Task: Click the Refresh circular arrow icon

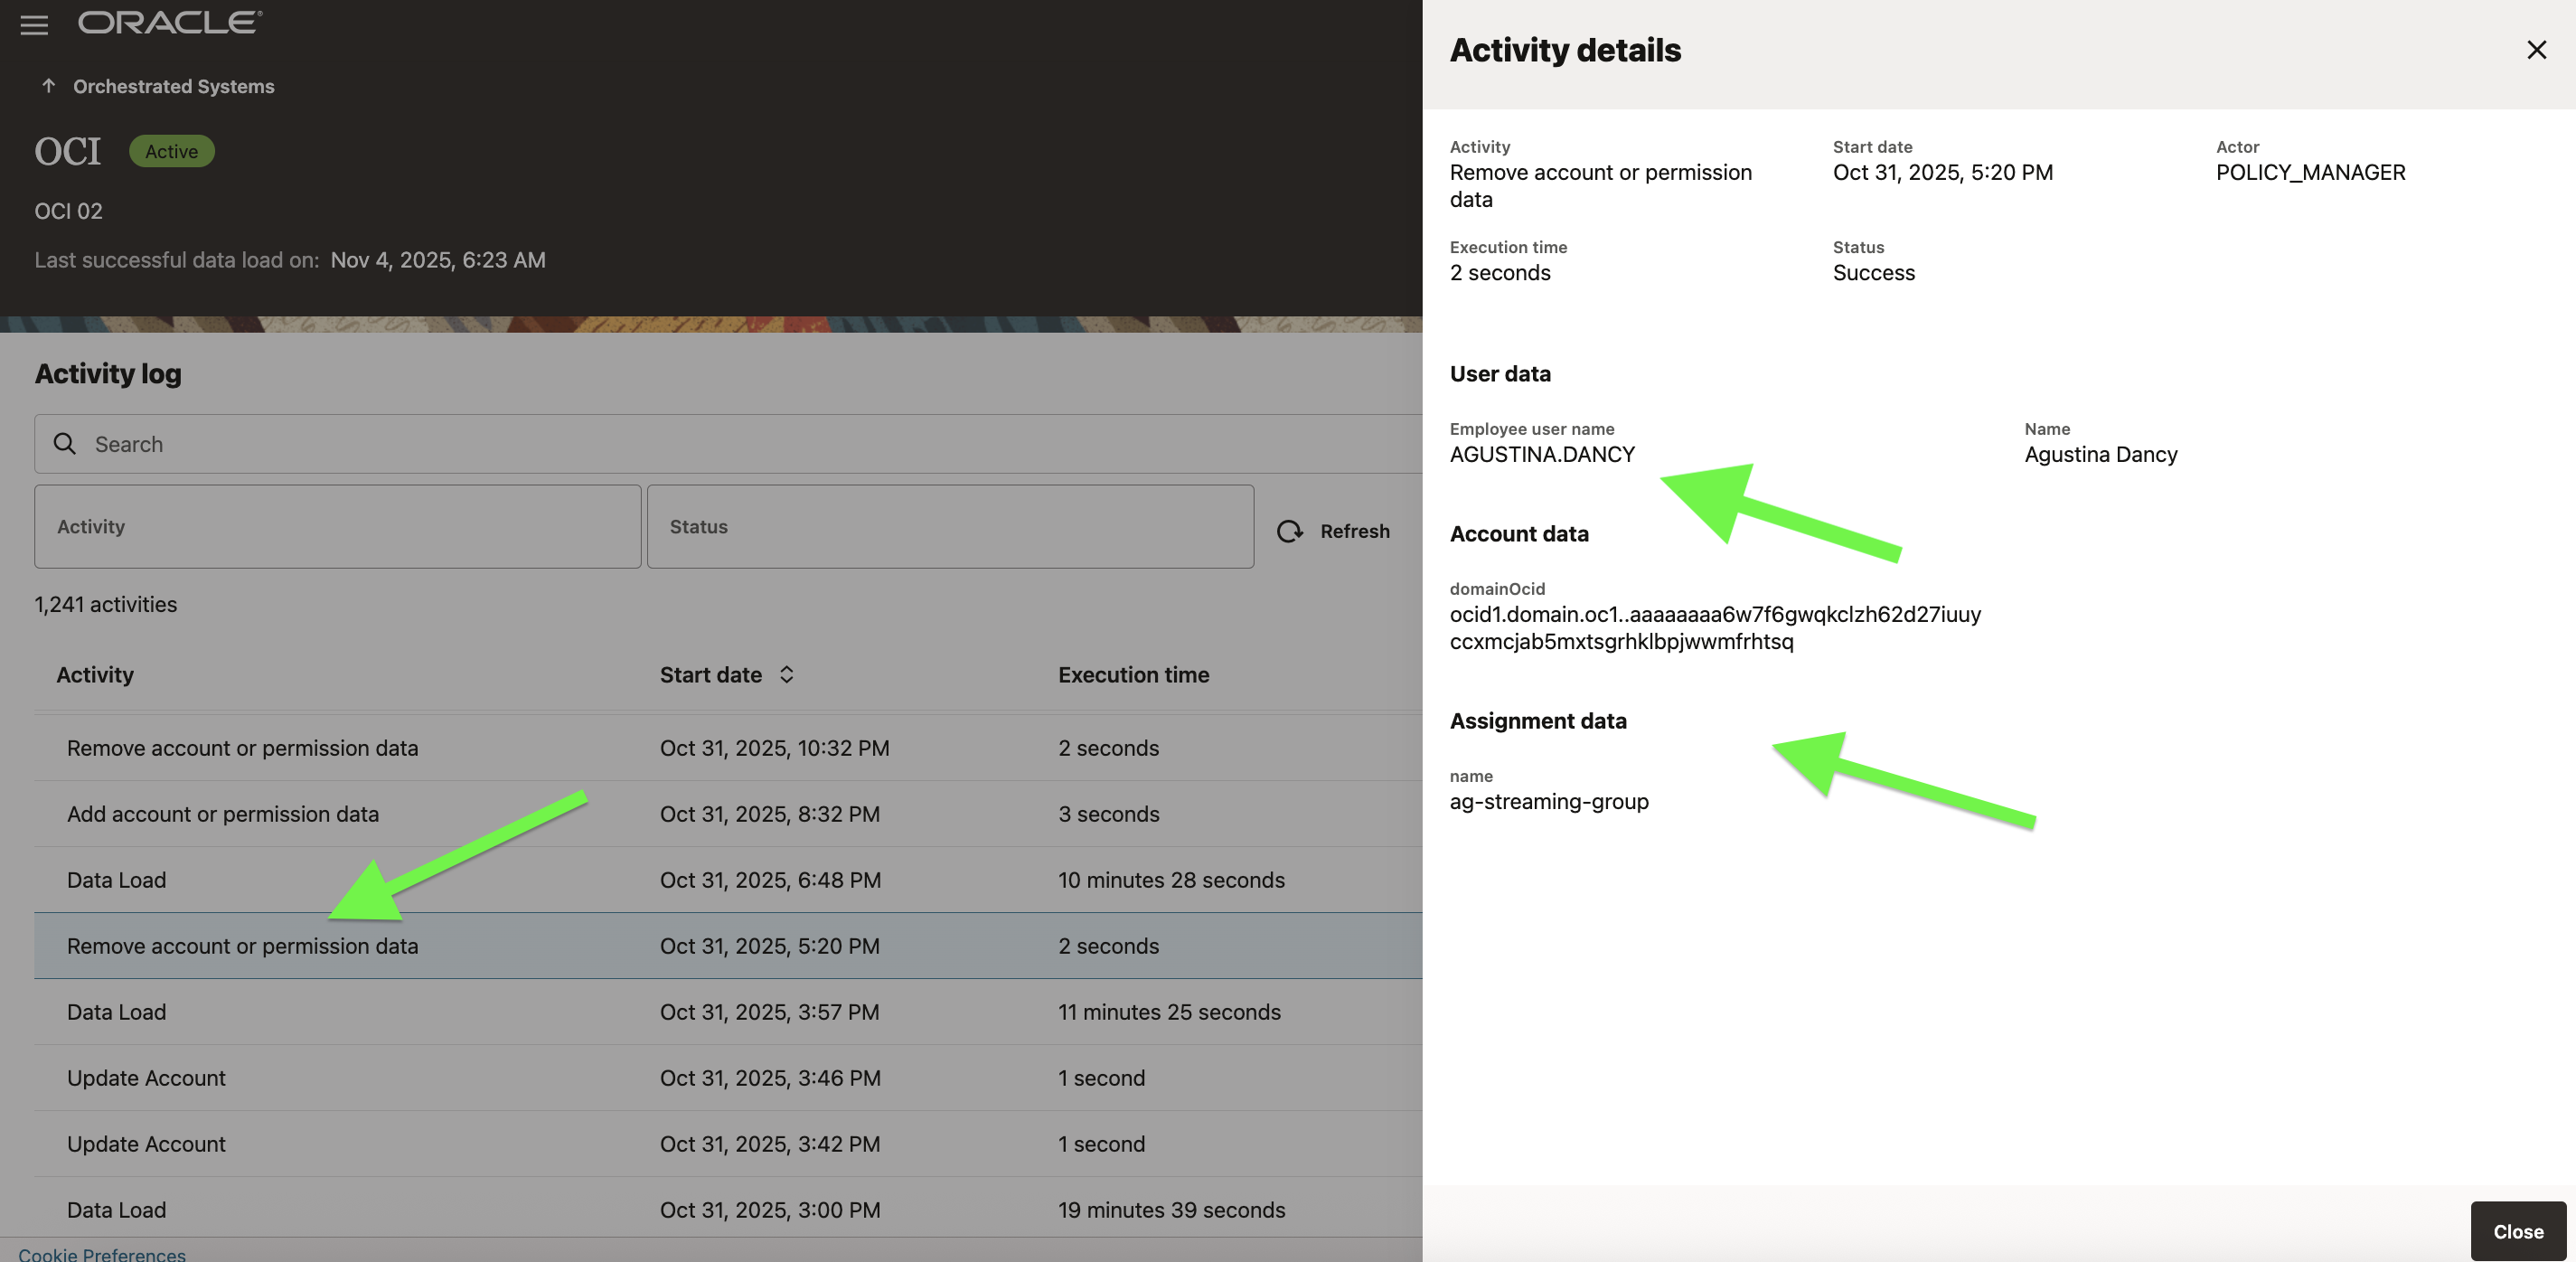Action: pos(1290,531)
